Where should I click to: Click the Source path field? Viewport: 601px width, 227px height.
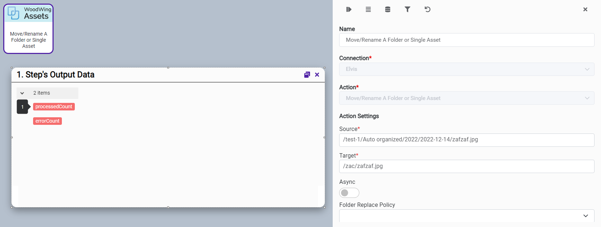click(466, 140)
